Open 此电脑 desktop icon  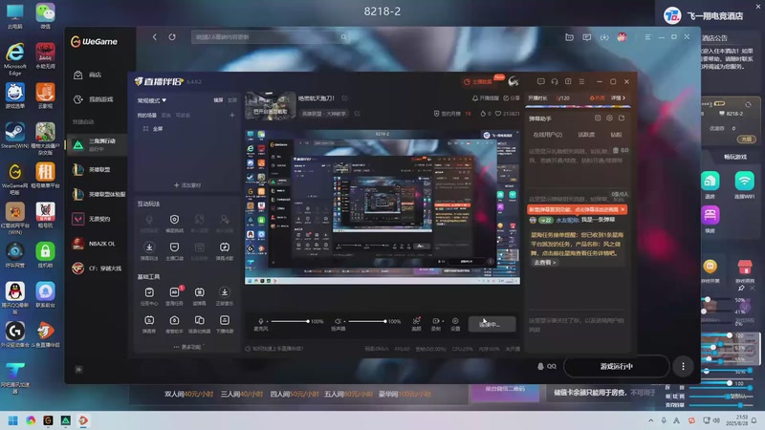pyautogui.click(x=14, y=16)
